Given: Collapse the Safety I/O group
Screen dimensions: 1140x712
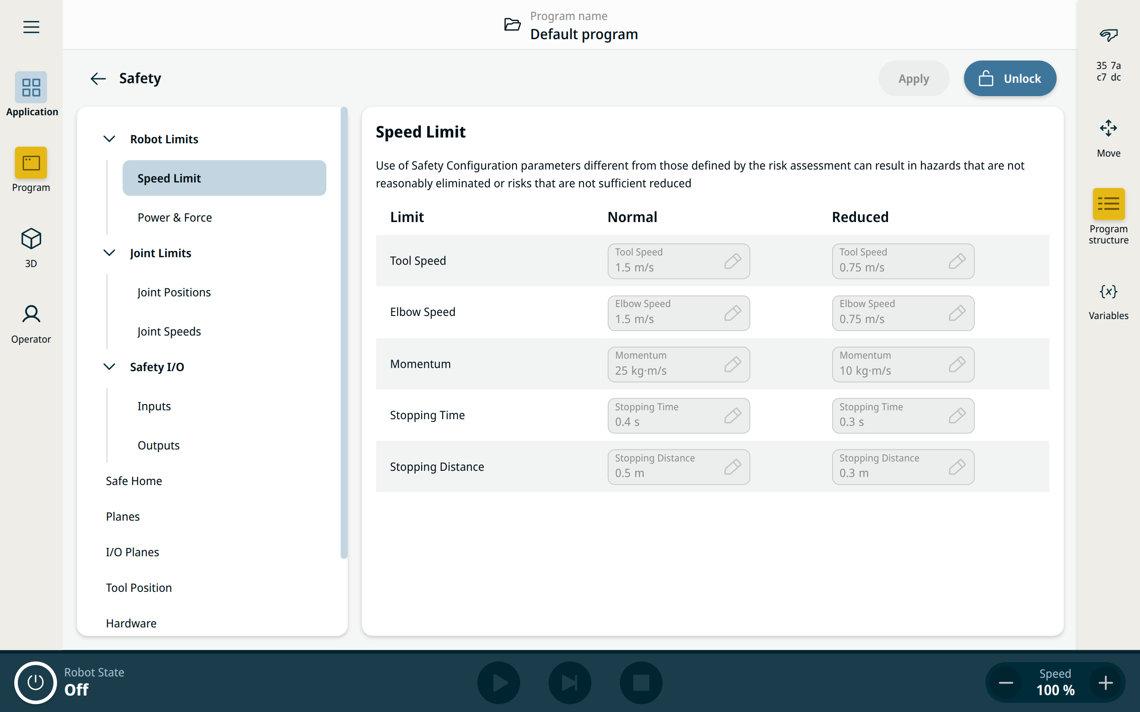Looking at the screenshot, I should point(109,367).
